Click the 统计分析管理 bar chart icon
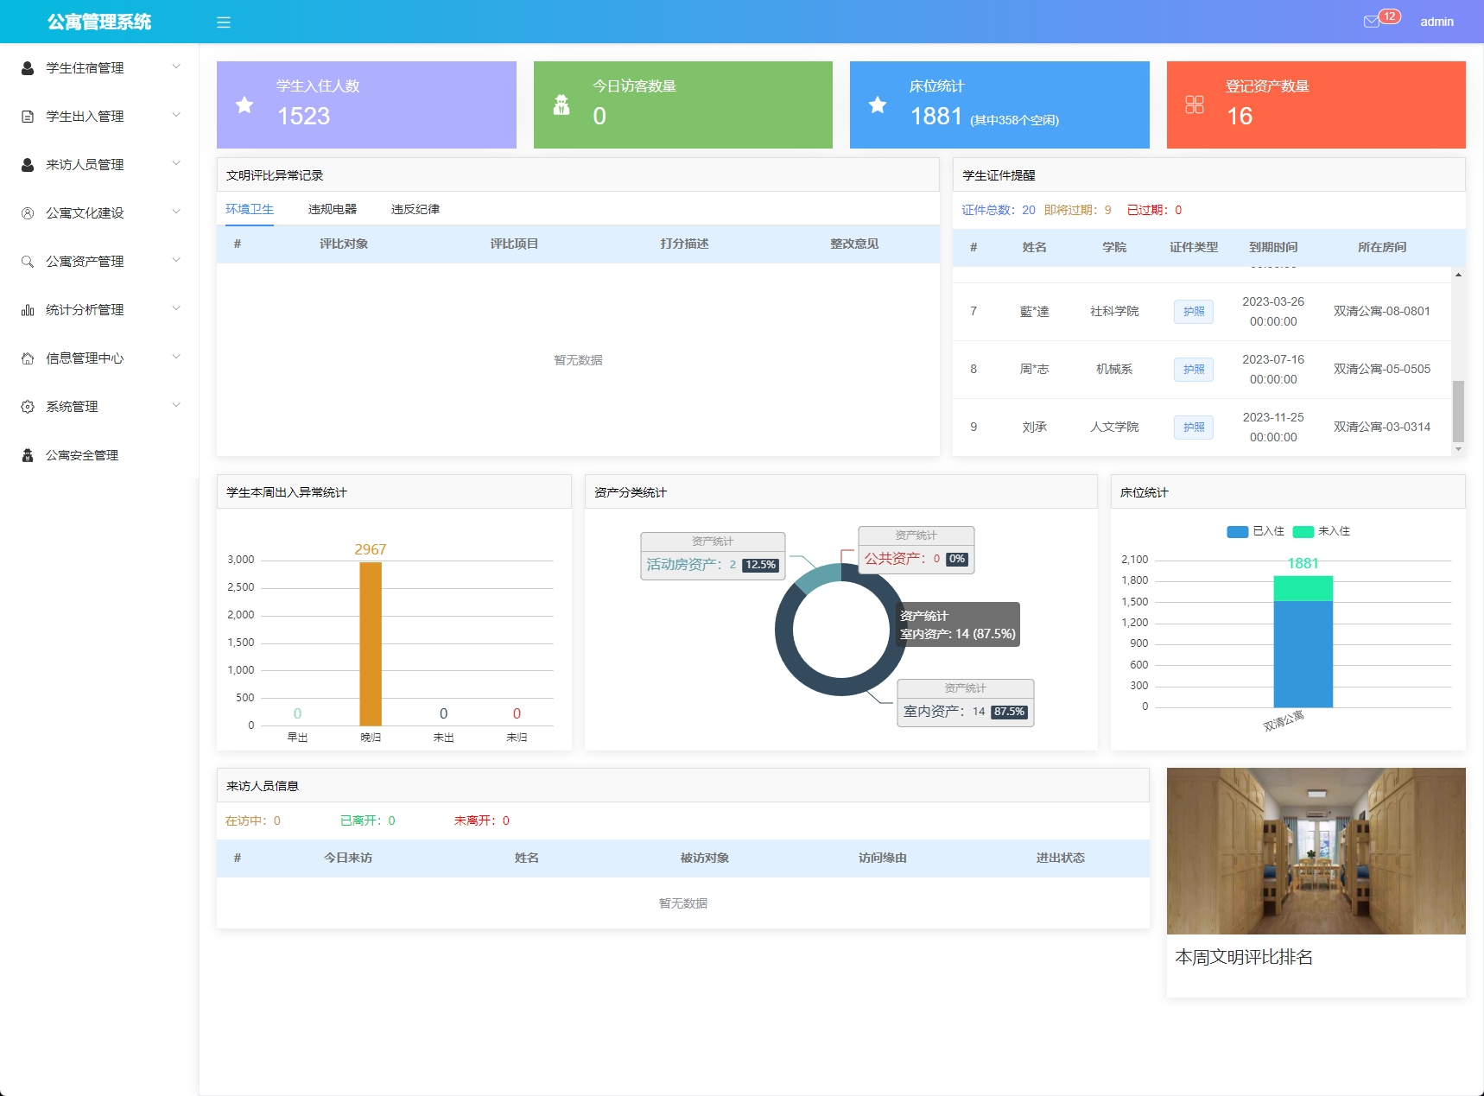Screen dimensions: 1484x1096 click(28, 310)
